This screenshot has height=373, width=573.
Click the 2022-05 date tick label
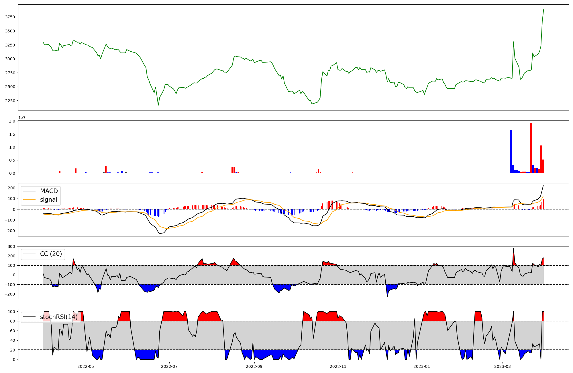click(x=85, y=366)
